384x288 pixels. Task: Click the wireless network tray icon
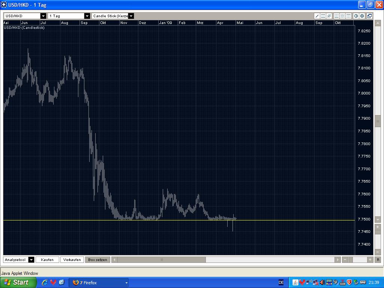[x=309, y=283]
